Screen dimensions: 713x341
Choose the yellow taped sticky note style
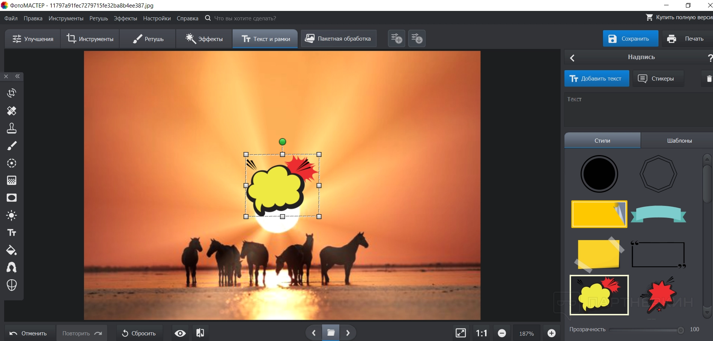[x=599, y=255]
